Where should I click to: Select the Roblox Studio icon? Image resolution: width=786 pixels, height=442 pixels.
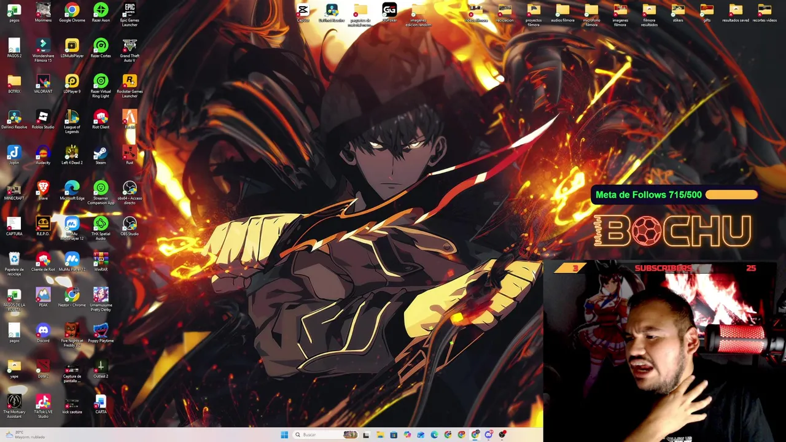click(43, 119)
